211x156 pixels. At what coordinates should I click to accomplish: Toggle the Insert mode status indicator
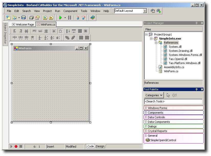coord(55,147)
